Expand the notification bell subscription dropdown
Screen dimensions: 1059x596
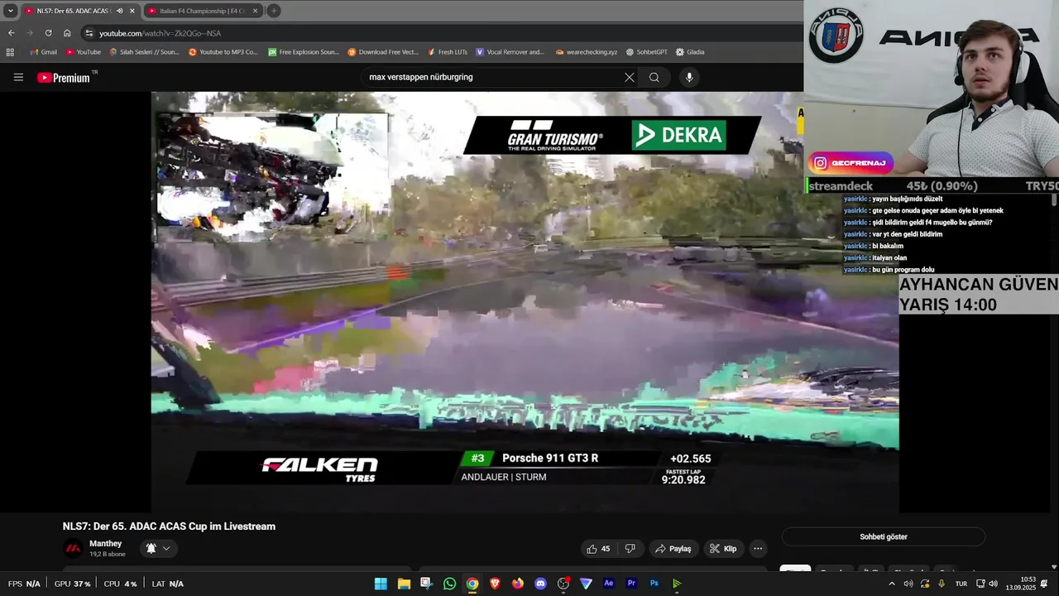pos(158,548)
